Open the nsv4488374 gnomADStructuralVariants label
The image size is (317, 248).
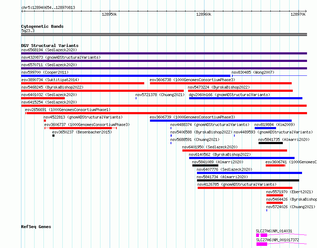pos(210,125)
